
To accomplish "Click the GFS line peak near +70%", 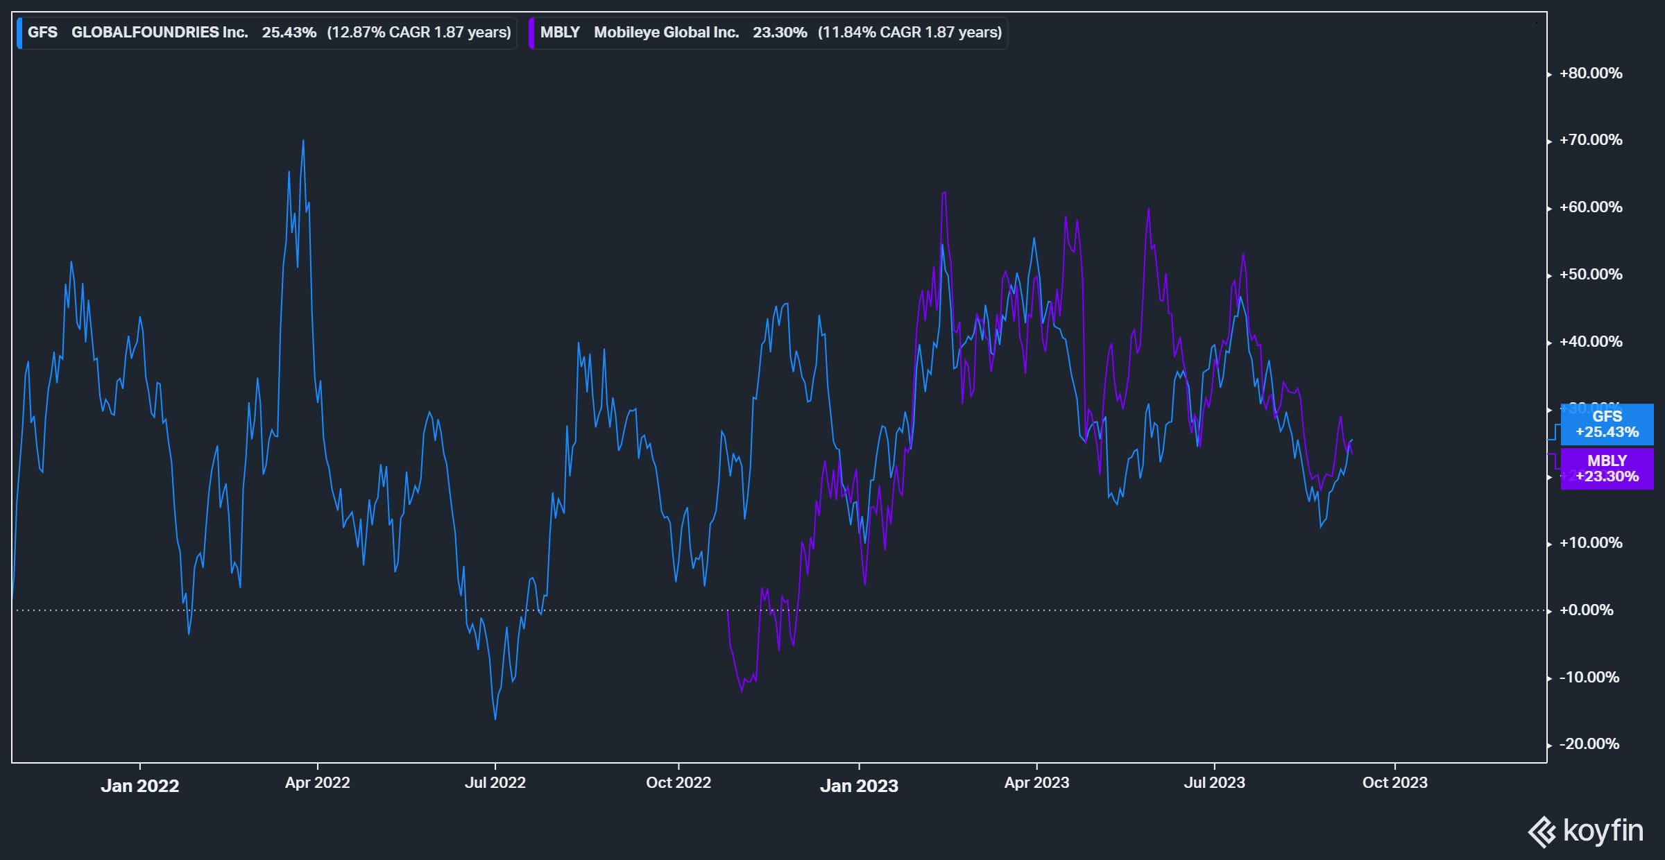I will [x=303, y=141].
